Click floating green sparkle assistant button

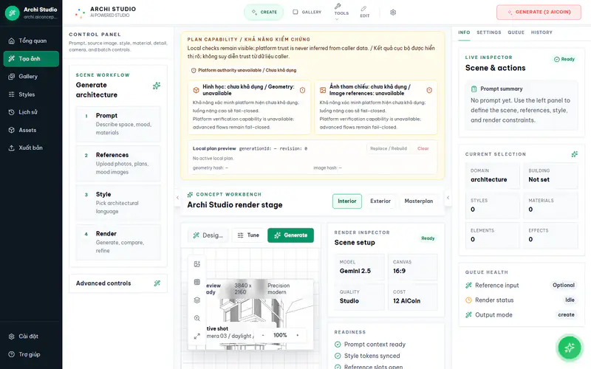(x=569, y=348)
